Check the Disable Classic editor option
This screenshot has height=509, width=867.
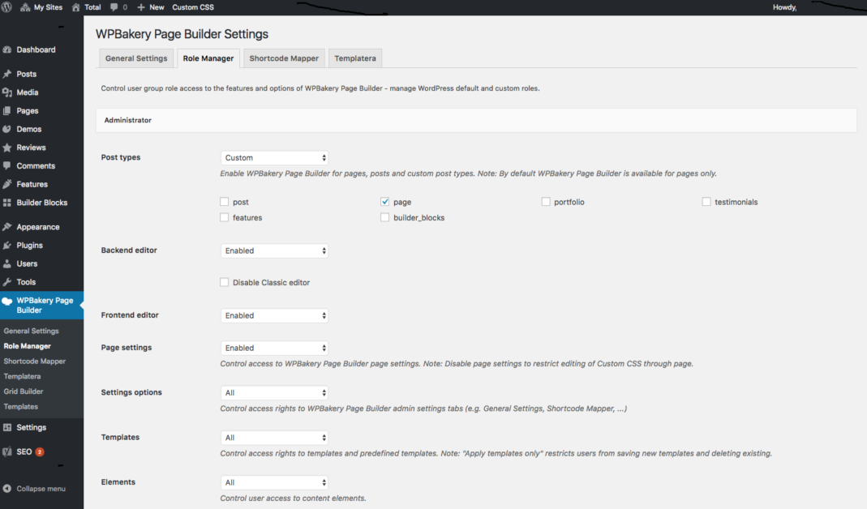(x=224, y=282)
